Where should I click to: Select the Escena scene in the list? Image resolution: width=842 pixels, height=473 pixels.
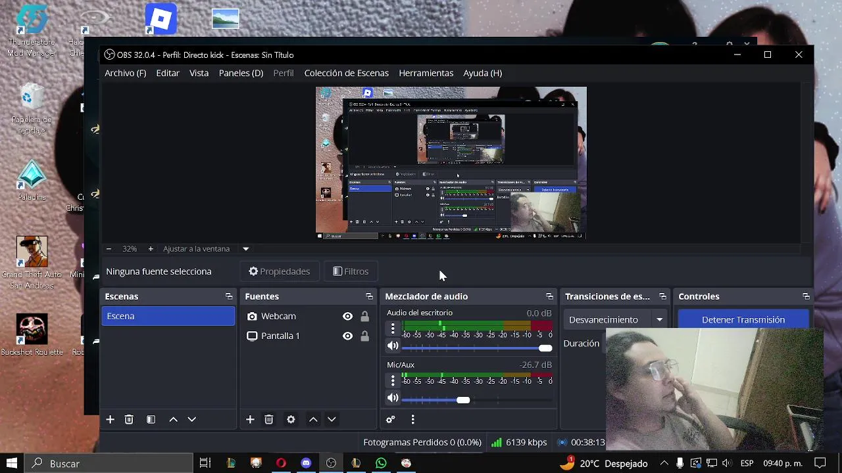(168, 316)
